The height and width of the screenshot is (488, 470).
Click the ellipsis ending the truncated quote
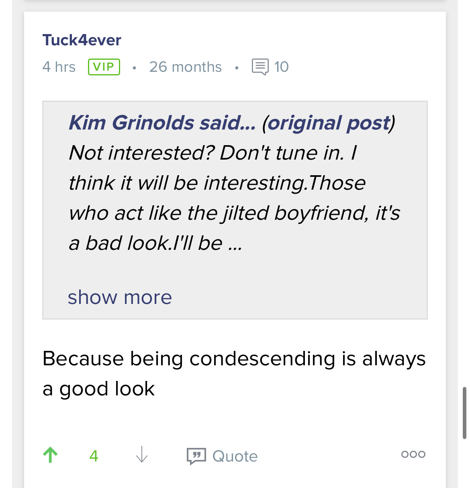pyautogui.click(x=235, y=244)
